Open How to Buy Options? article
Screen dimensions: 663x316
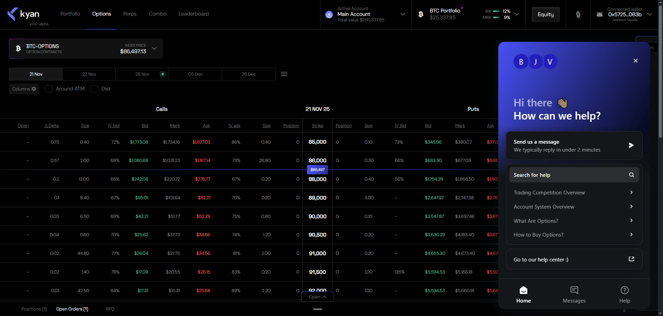[574, 235]
